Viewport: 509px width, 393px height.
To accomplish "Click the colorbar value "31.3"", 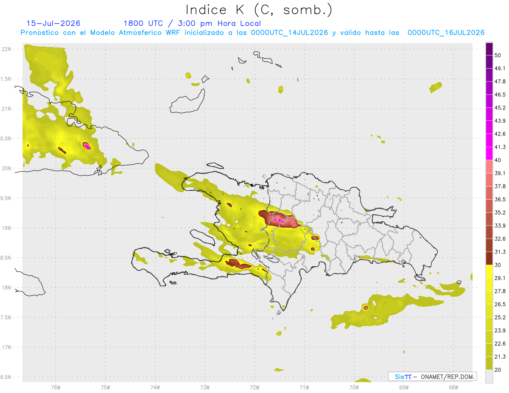I will point(500,252).
